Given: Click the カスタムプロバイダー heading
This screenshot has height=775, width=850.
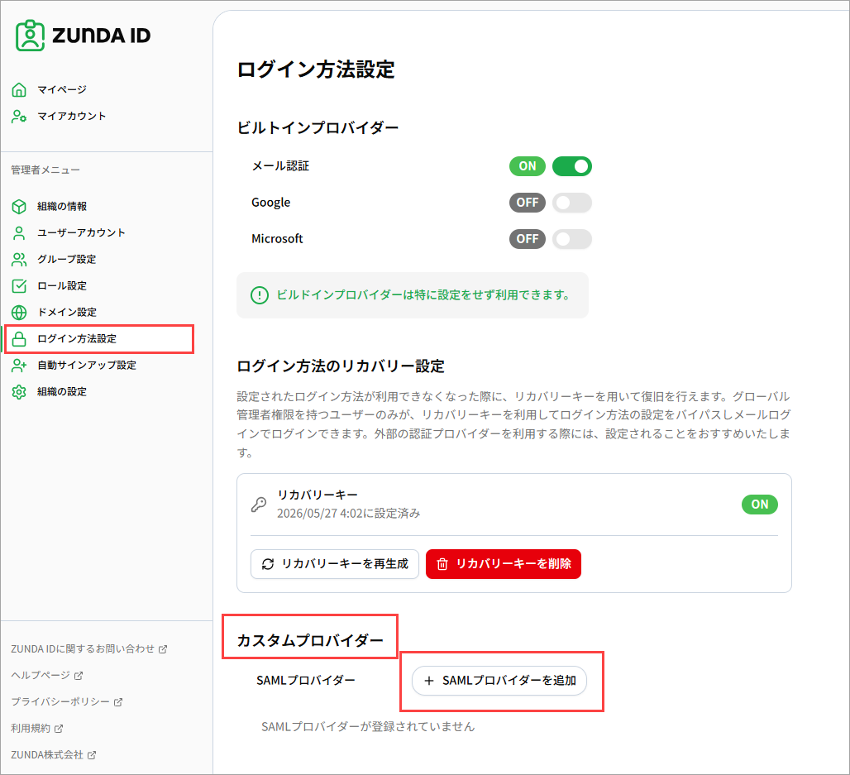Looking at the screenshot, I should [x=310, y=640].
